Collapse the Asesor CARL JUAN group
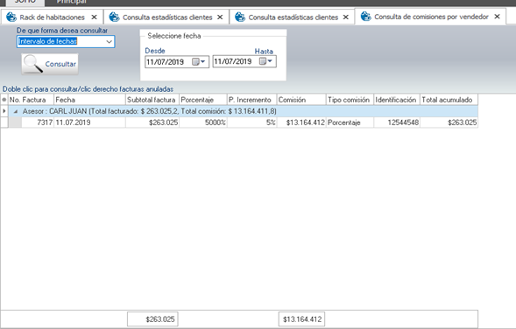The width and height of the screenshot is (516, 329). coord(16,111)
